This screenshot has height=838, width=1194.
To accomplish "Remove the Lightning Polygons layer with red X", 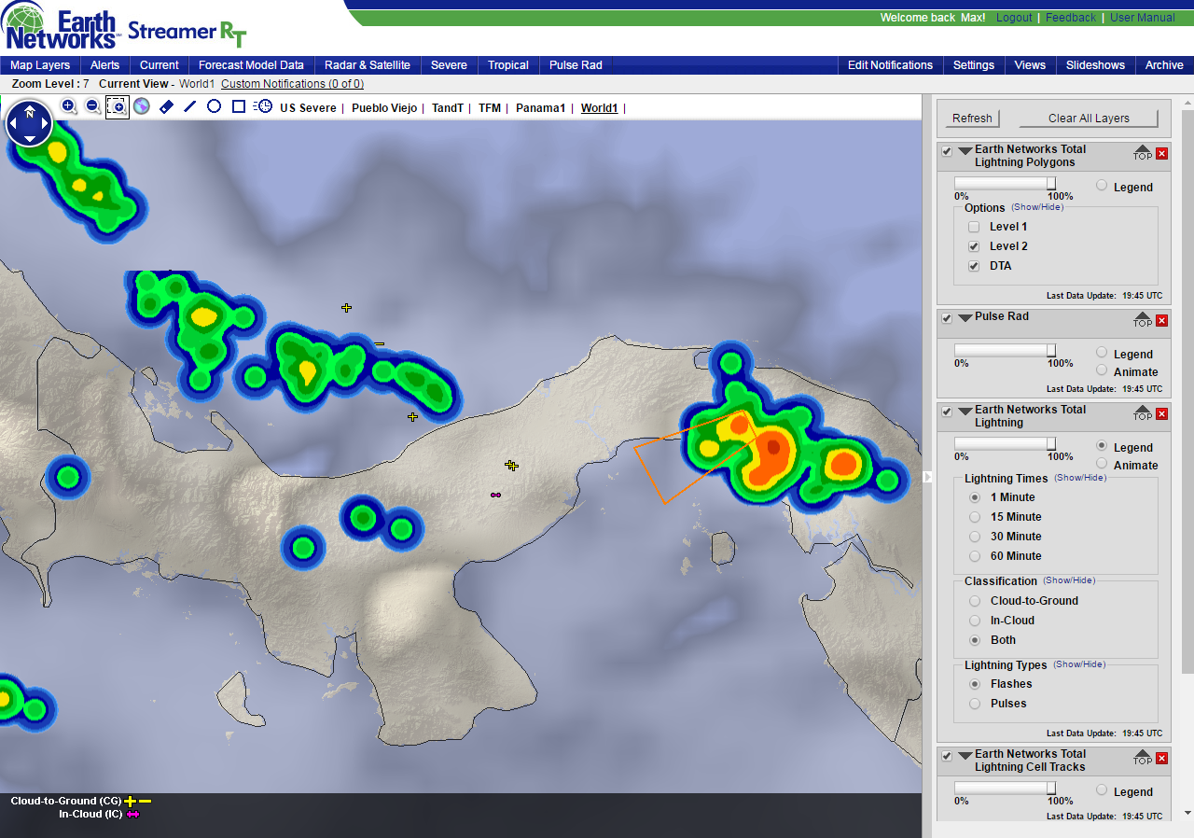I will [x=1162, y=153].
